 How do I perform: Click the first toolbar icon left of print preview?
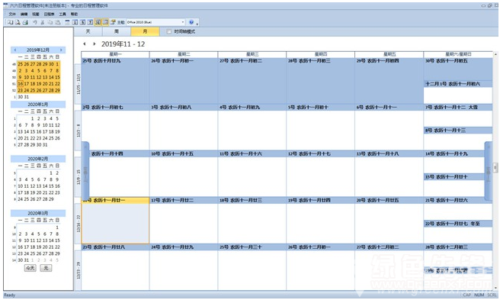click(x=10, y=22)
